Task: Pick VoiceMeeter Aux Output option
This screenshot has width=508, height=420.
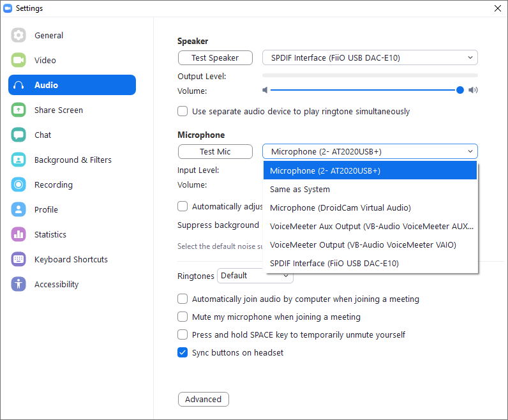Action: (x=370, y=226)
